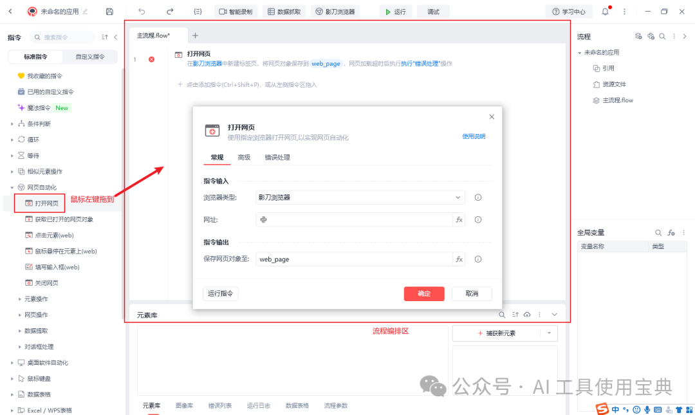Show info icon for save web page object

point(477,259)
